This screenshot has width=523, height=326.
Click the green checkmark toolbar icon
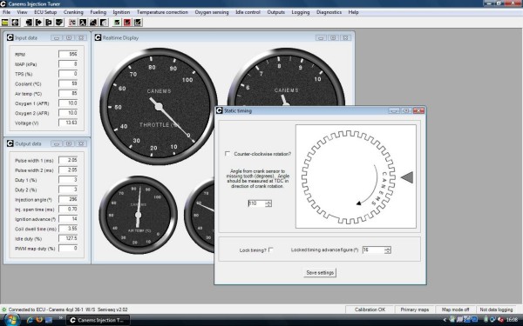point(117,23)
